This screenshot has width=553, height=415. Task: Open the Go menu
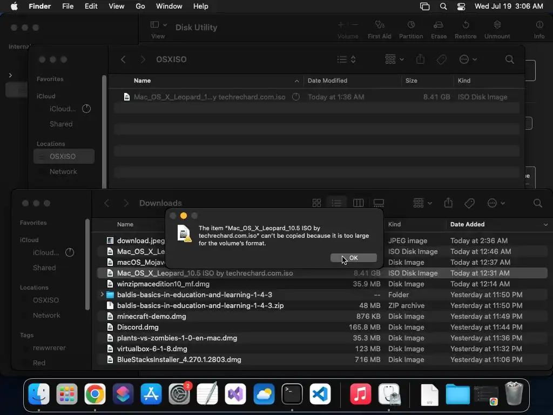point(140,6)
